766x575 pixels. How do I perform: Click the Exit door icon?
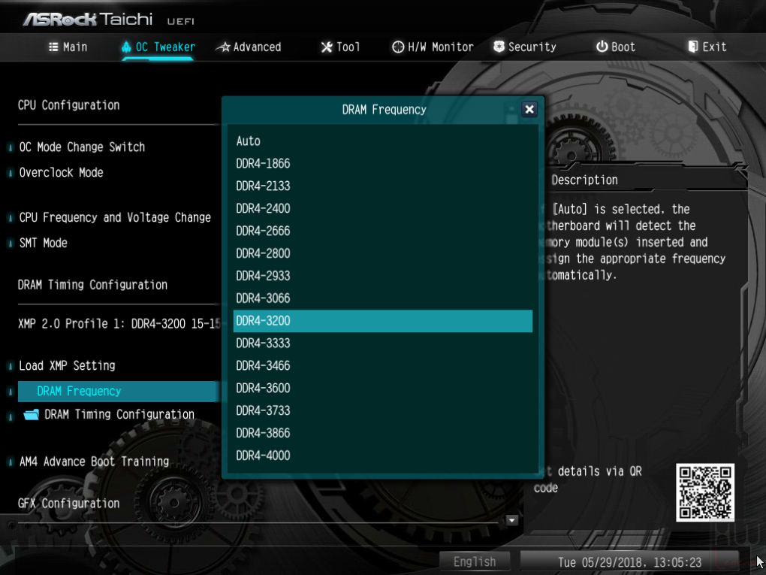(692, 47)
